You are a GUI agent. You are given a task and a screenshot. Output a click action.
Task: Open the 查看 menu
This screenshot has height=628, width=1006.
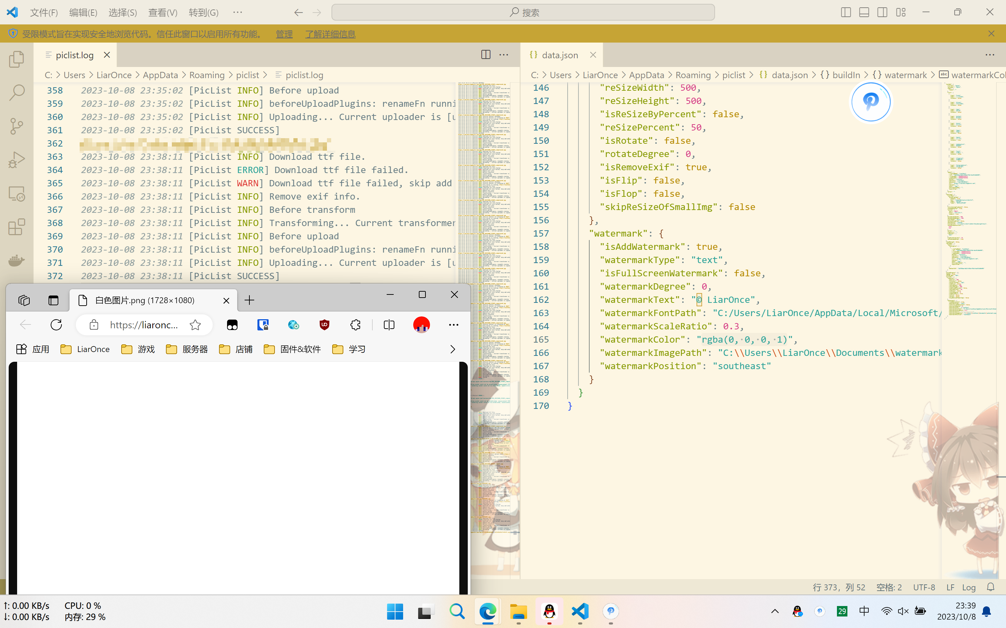point(162,13)
